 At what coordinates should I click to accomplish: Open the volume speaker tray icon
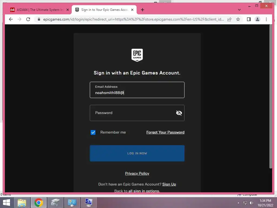point(251,203)
